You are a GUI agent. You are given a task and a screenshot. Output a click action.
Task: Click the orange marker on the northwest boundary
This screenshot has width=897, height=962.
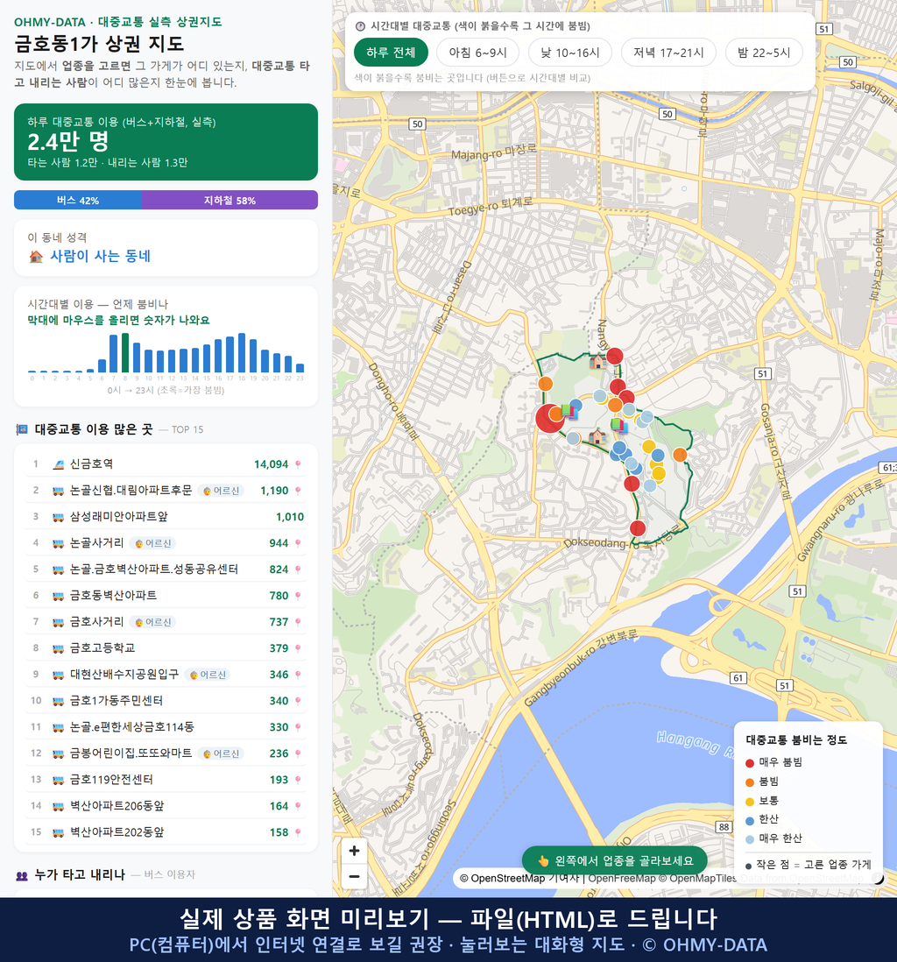545,384
